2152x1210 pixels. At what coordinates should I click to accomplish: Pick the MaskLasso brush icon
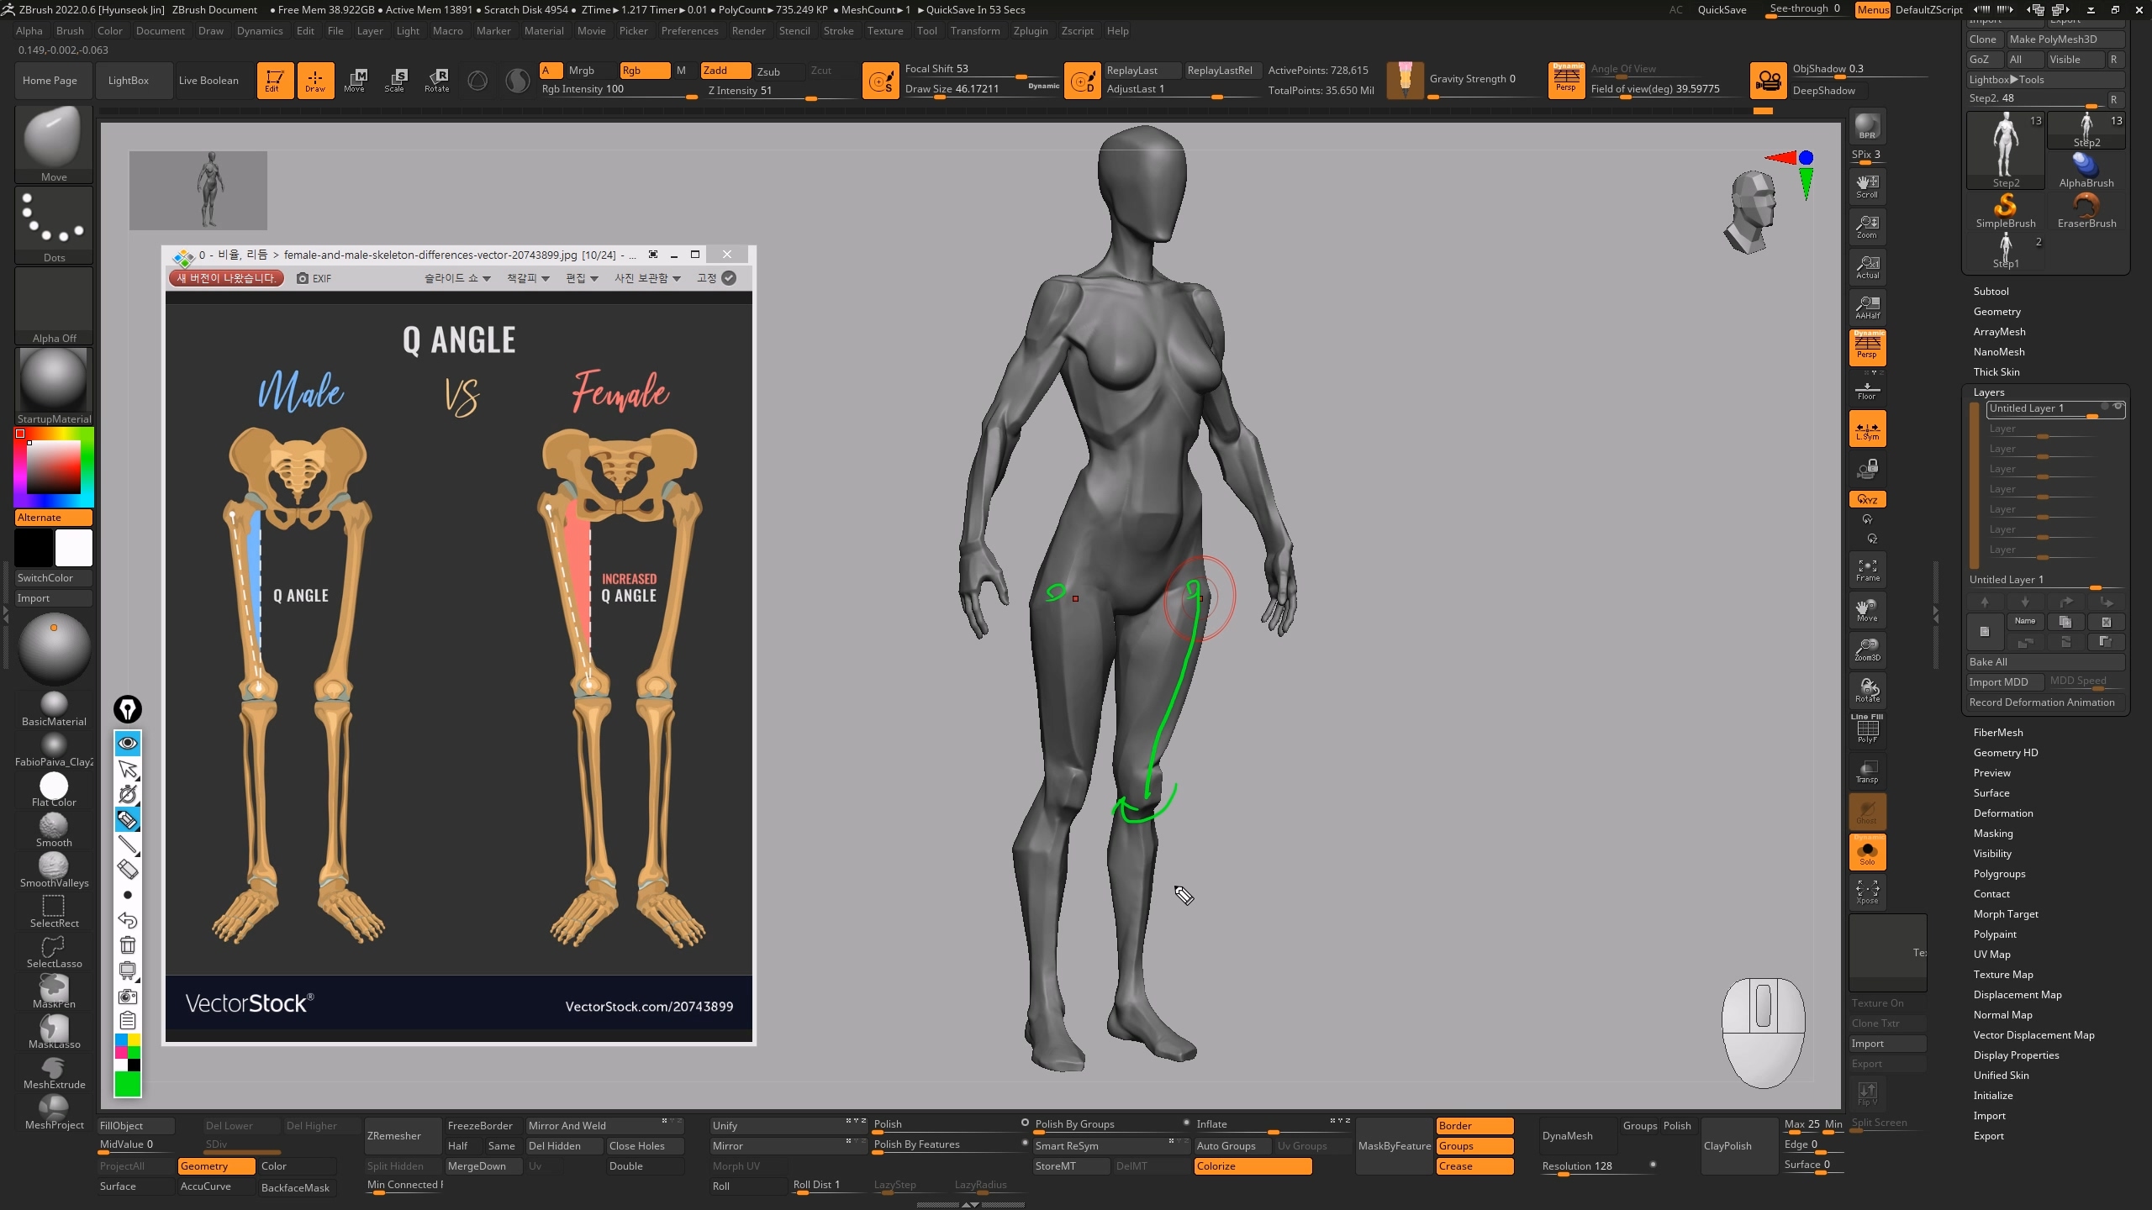pos(54,1031)
